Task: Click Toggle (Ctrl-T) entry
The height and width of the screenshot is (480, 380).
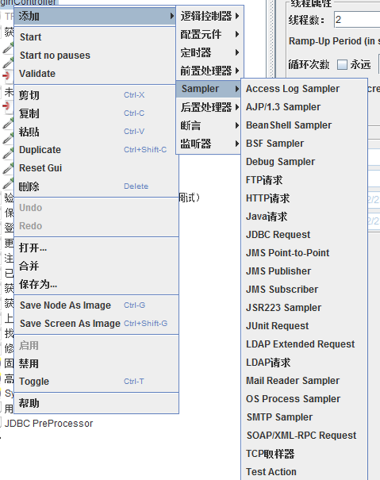Action: click(96, 382)
